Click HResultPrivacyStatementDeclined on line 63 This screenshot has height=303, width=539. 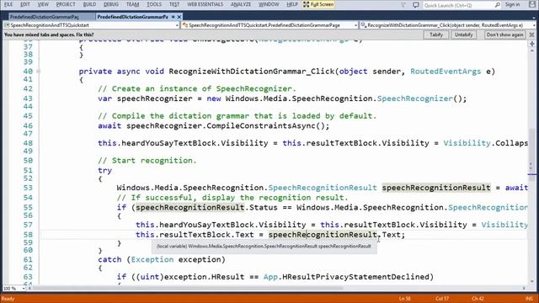[x=355, y=277]
